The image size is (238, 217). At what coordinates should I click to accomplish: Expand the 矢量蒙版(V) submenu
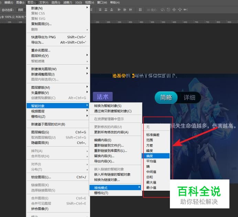click(58, 93)
